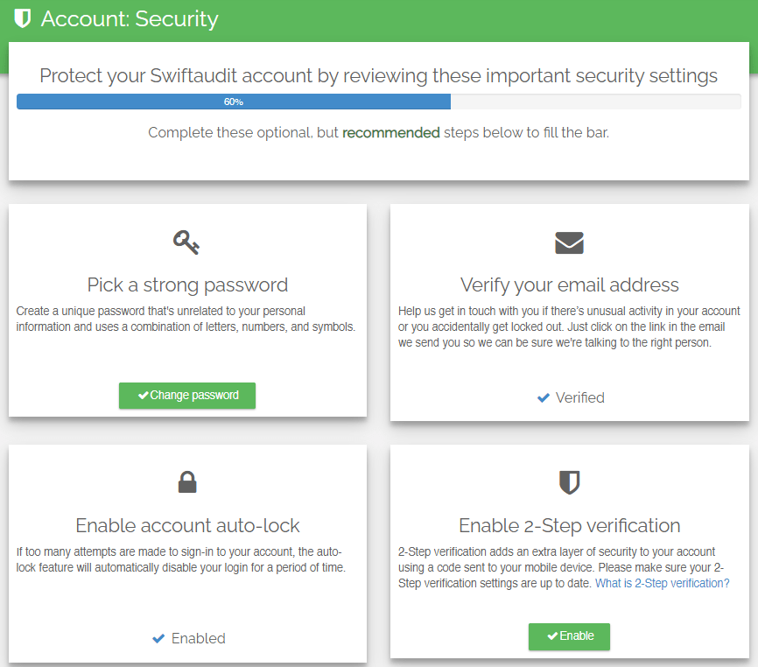
Task: Click the padlock icon above account auto-lock
Action: 187,482
